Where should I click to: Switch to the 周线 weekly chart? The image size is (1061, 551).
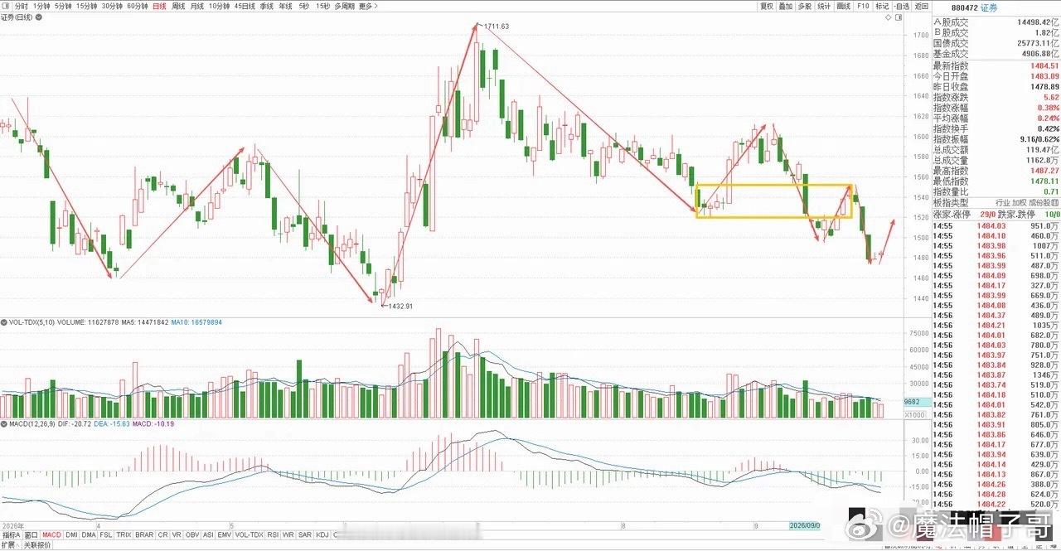(178, 6)
